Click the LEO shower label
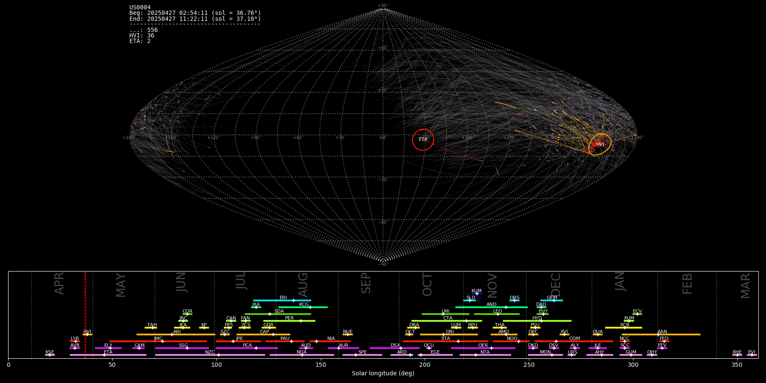 click(498, 312)
